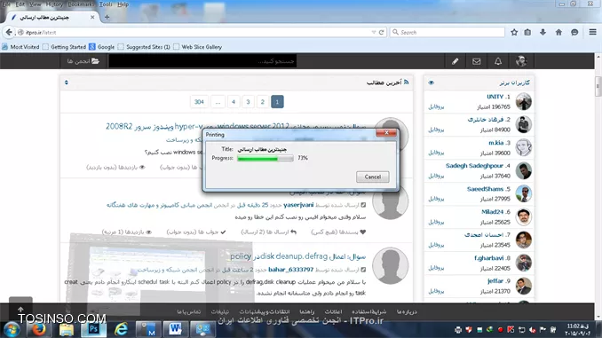The width and height of the screenshot is (602, 338).
Task: Open the user profile avatar in navbar
Action: [x=521, y=61]
